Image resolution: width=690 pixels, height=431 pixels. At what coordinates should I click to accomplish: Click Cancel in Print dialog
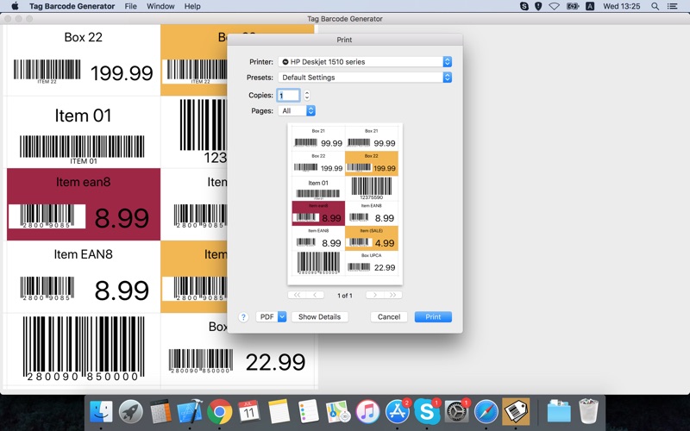coord(389,316)
